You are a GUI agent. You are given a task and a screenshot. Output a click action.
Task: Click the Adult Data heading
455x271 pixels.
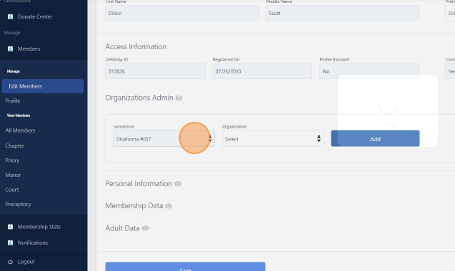coord(122,228)
